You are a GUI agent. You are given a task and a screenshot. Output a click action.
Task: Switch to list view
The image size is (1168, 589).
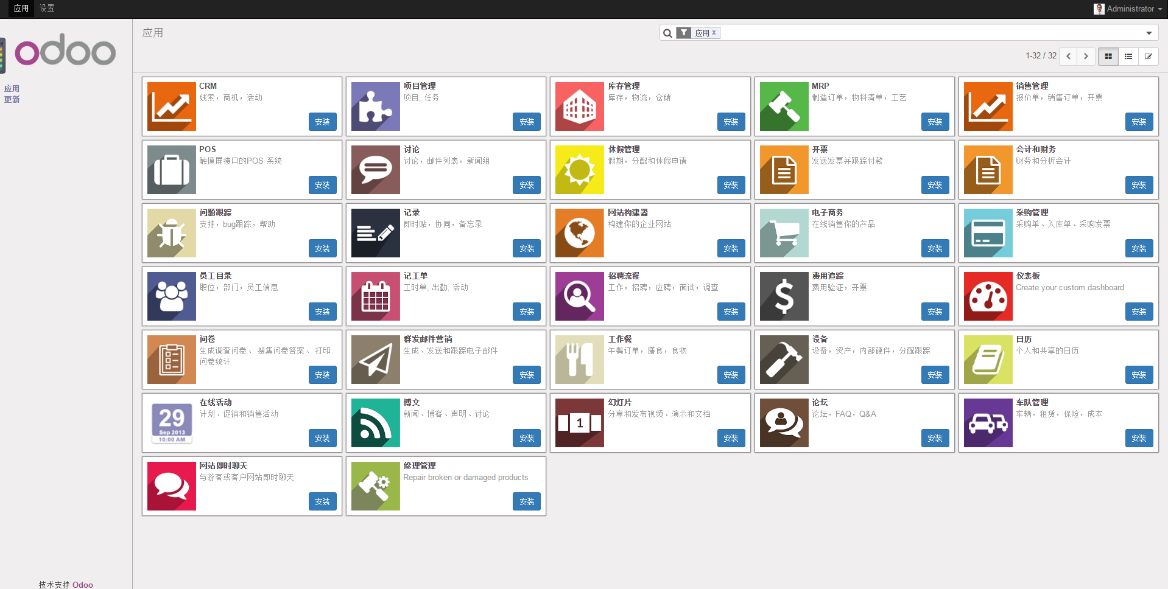pyautogui.click(x=1128, y=56)
